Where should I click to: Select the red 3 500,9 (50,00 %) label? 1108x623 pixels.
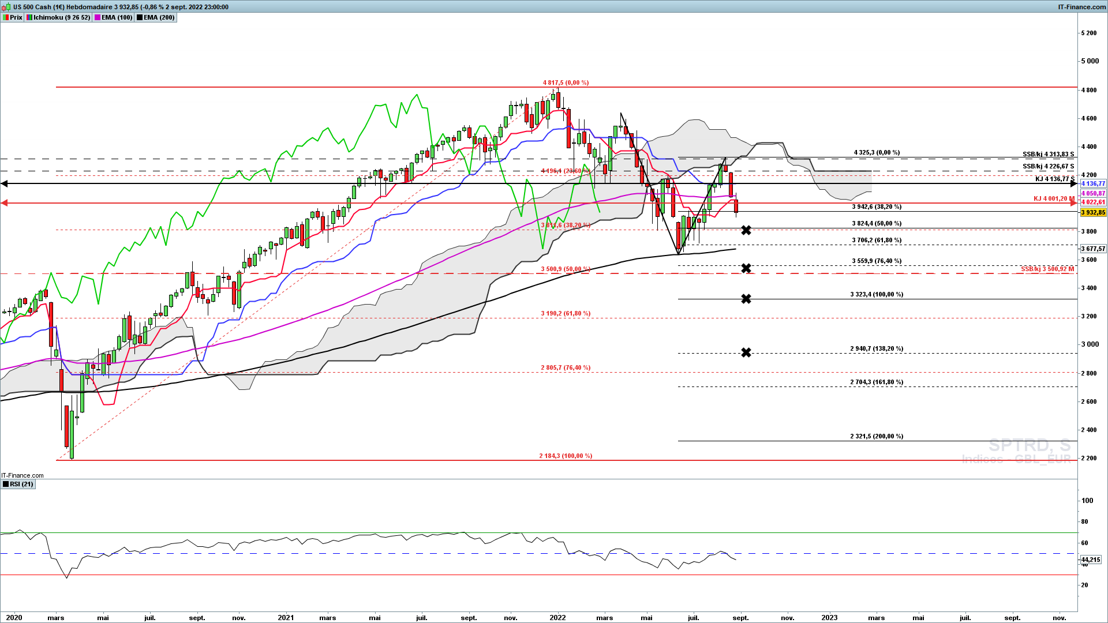pos(566,269)
